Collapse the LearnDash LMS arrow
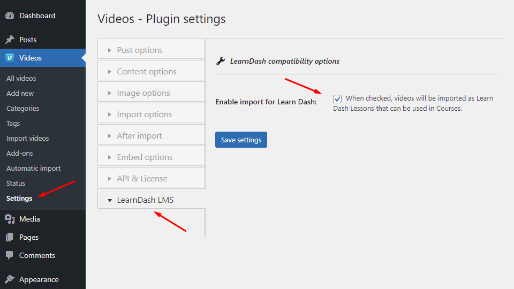 [x=110, y=200]
